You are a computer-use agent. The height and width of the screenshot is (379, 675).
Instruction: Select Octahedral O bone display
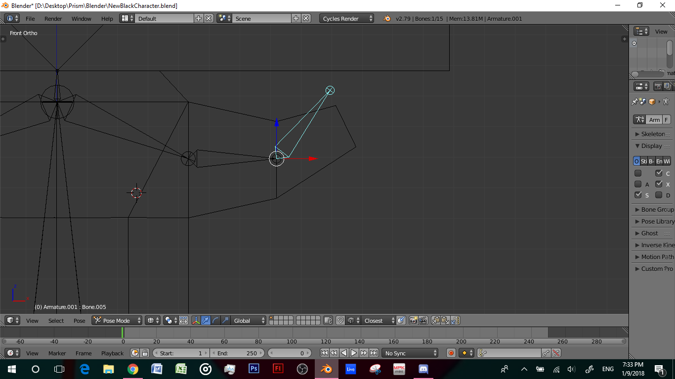point(636,161)
